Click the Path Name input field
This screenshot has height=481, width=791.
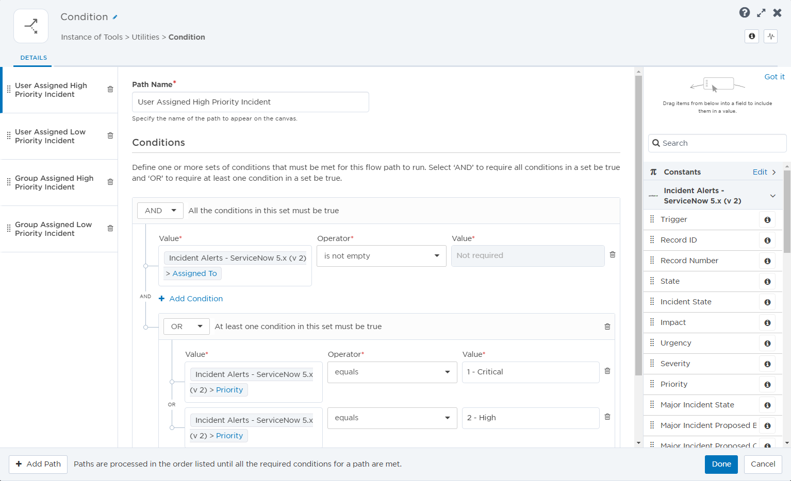pos(250,102)
